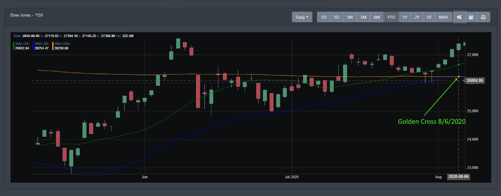Choose the YTD time range
501x196 pixels.
pyautogui.click(x=391, y=17)
